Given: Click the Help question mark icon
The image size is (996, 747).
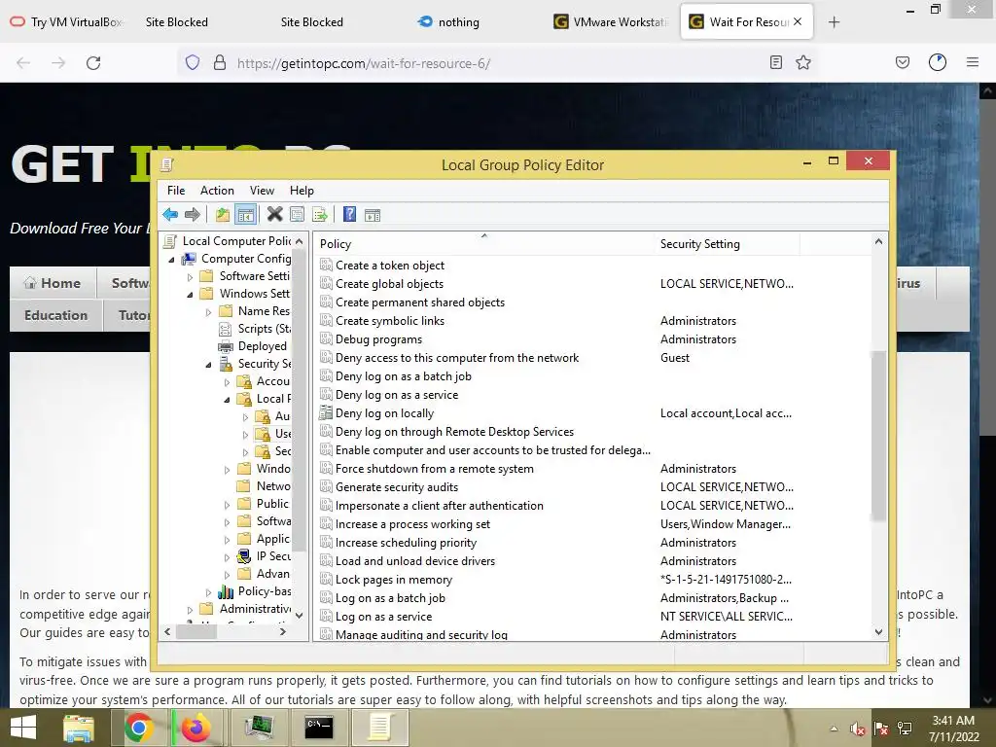Looking at the screenshot, I should [x=349, y=215].
